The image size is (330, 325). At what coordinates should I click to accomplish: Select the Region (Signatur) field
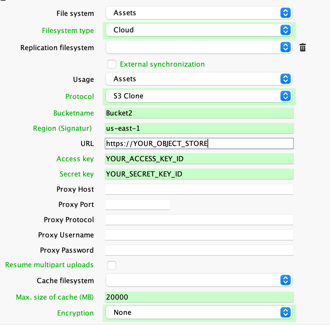(199, 128)
